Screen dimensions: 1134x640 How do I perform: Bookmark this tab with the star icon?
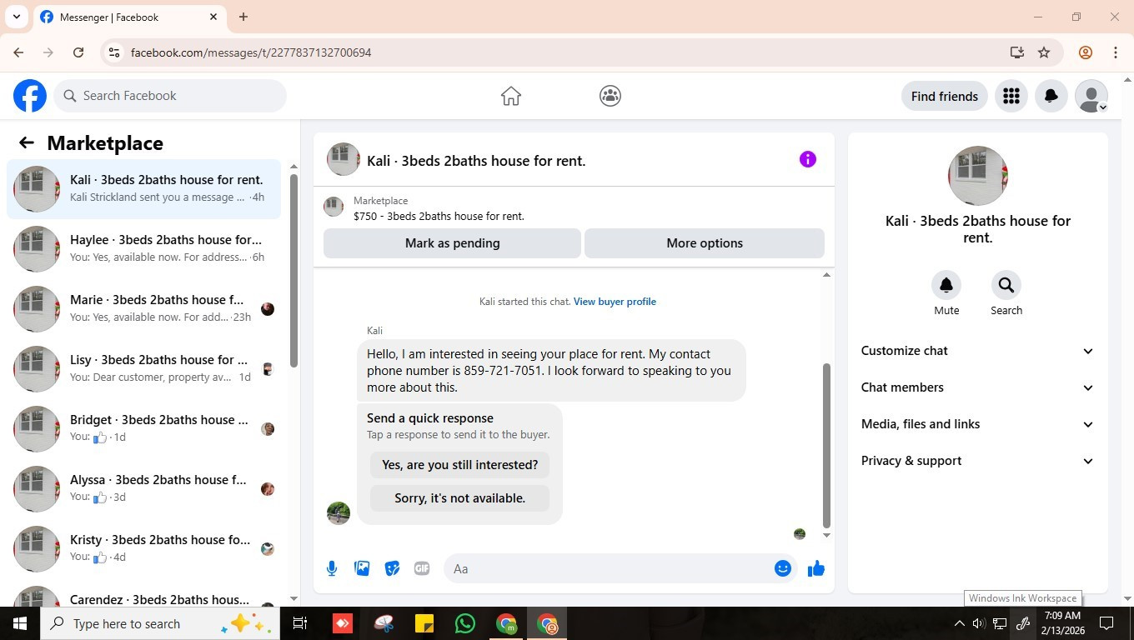[x=1044, y=52]
